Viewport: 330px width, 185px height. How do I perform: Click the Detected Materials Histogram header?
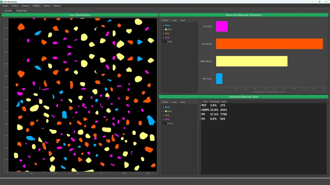pyautogui.click(x=244, y=15)
